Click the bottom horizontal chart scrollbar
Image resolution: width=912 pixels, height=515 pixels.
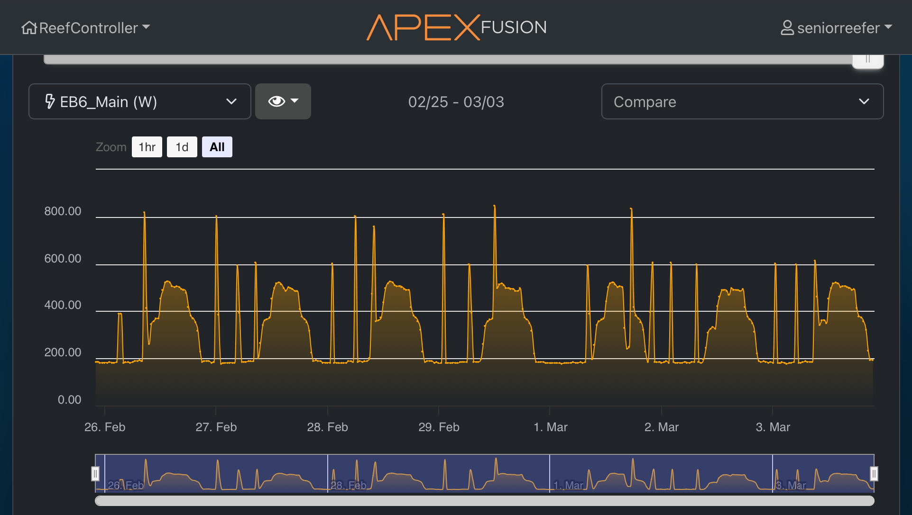coord(484,501)
